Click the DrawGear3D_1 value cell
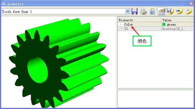 click(x=177, y=29)
